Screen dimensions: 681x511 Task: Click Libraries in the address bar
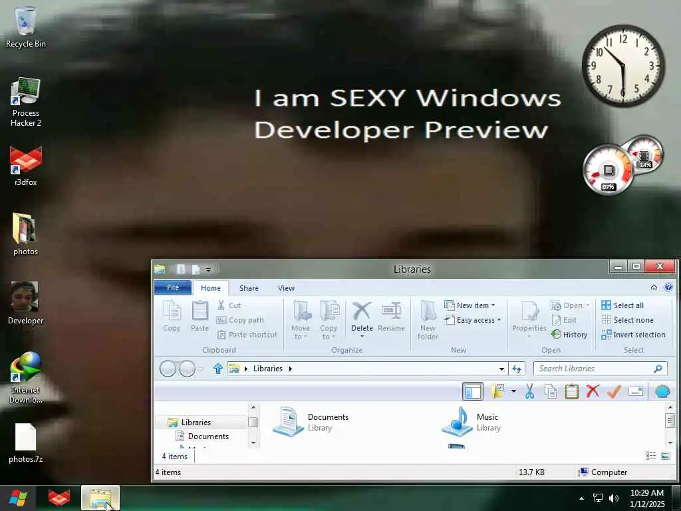[x=268, y=369]
